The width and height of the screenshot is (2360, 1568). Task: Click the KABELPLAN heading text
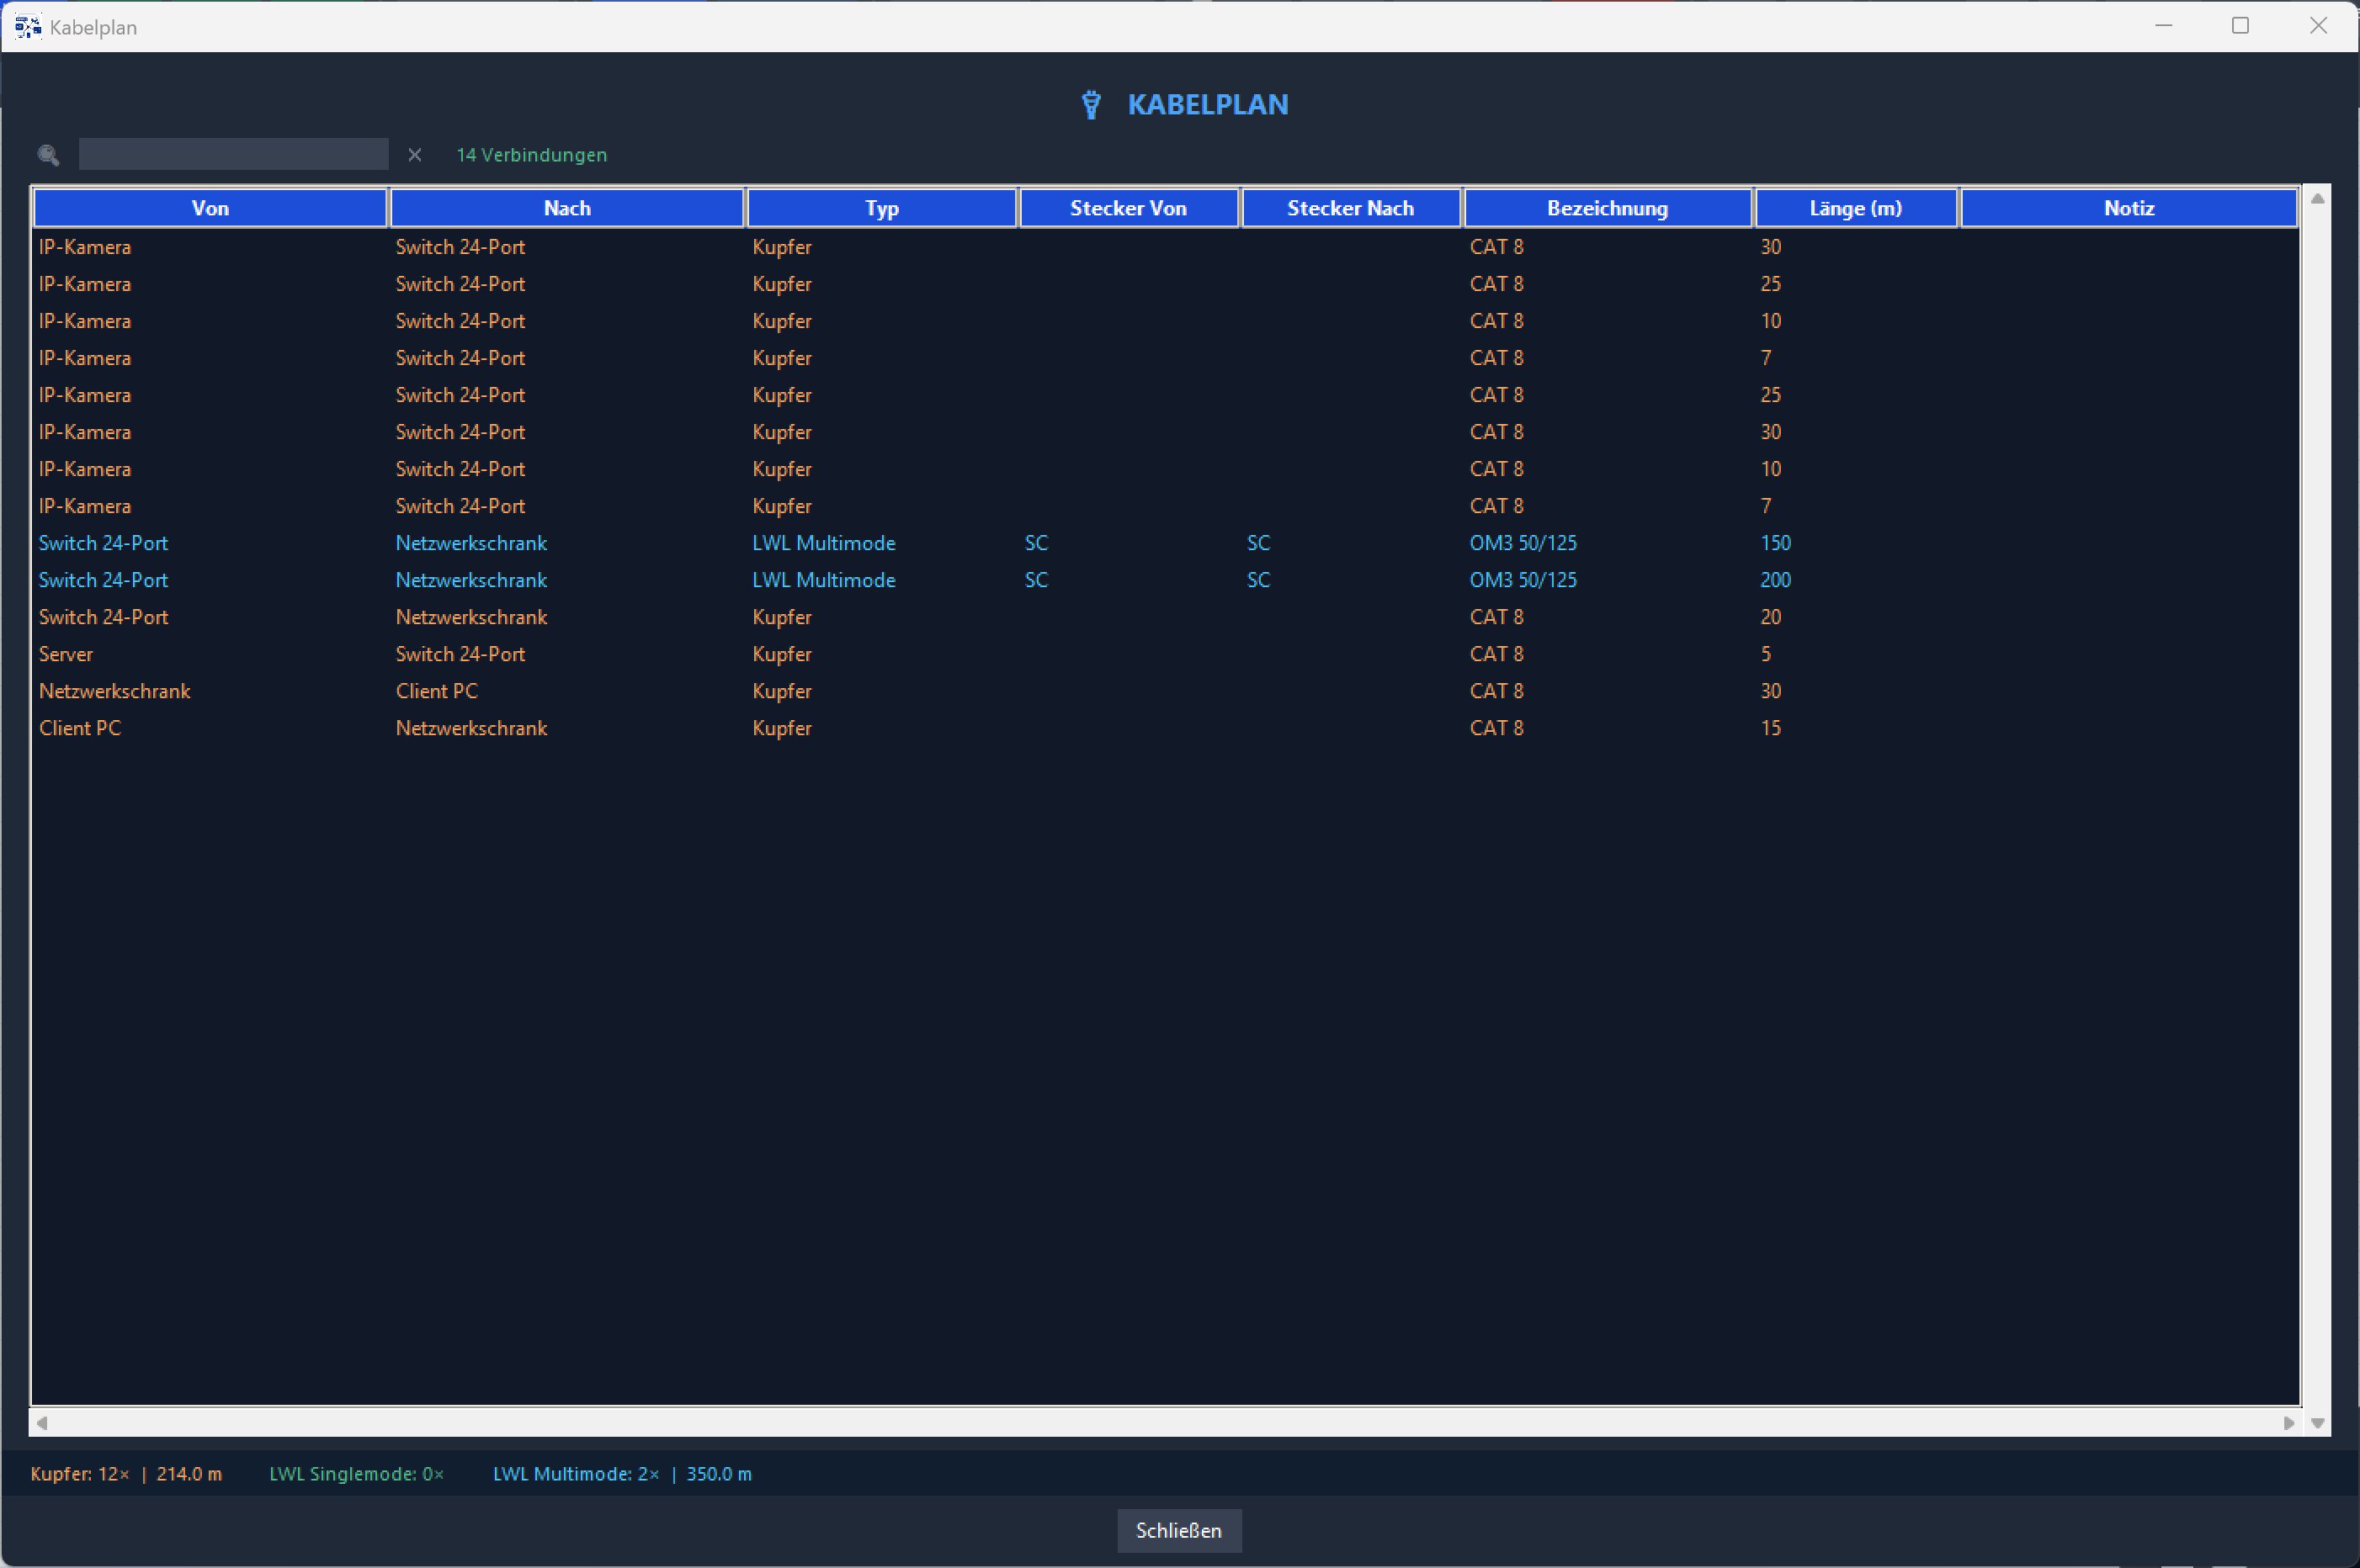point(1208,104)
